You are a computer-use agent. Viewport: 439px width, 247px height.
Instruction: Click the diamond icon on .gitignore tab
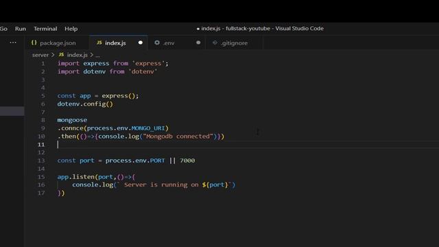(x=215, y=43)
